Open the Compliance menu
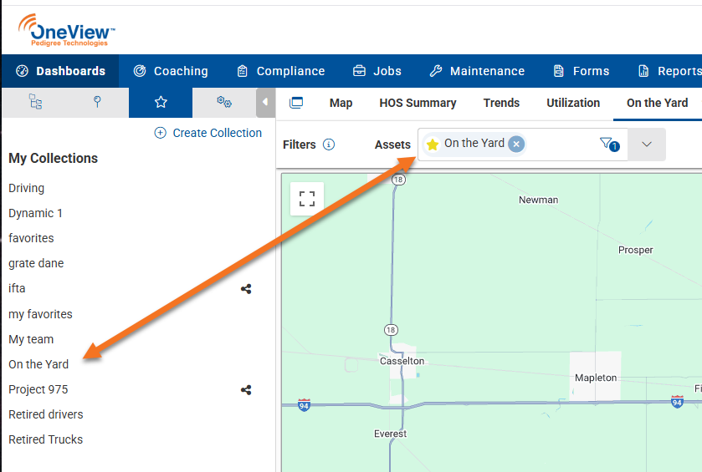 tap(280, 71)
